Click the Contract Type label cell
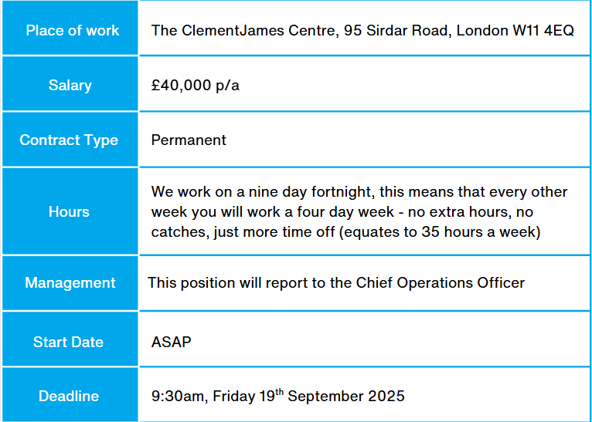 (69, 140)
